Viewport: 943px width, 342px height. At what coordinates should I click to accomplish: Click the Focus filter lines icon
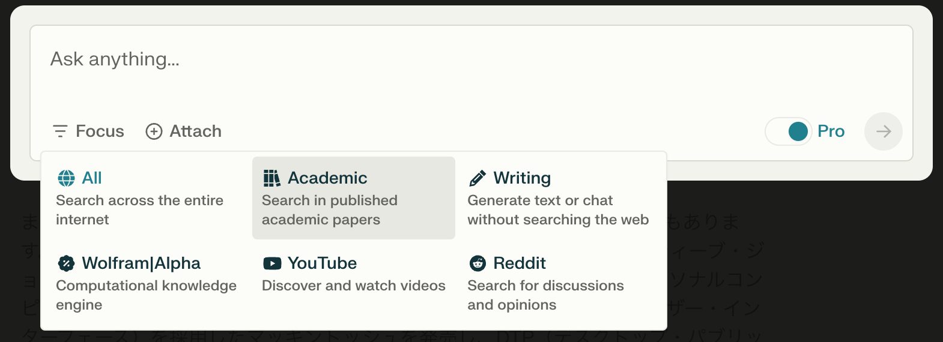[60, 131]
